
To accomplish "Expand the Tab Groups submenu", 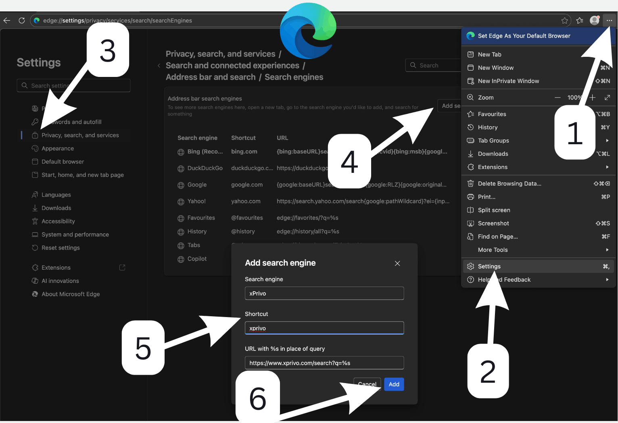I will pos(539,141).
